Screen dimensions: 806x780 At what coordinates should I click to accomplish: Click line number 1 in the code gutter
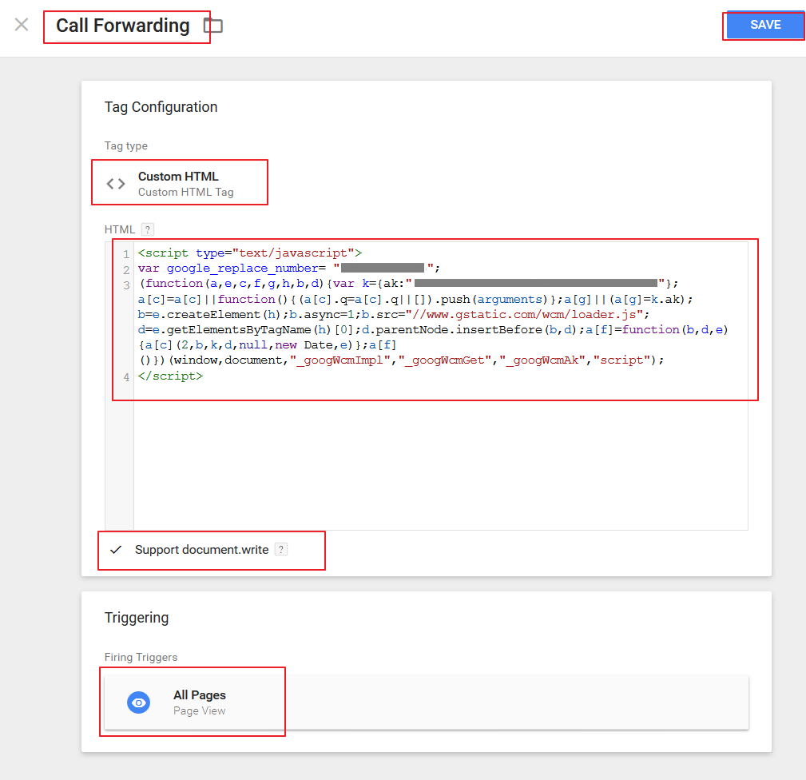pyautogui.click(x=126, y=254)
